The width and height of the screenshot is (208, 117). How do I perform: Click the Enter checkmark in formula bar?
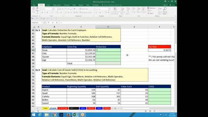click(x=53, y=23)
